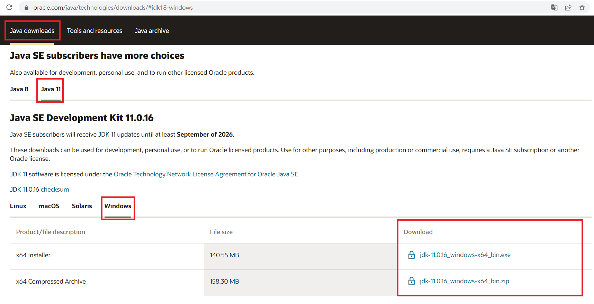Image resolution: width=594 pixels, height=304 pixels.
Task: Click the x64 Compressed Archive description cell
Action: (107, 283)
